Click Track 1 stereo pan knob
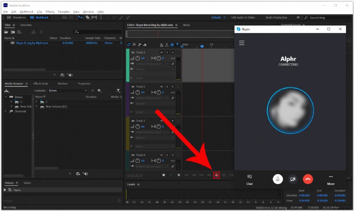 [159, 58]
